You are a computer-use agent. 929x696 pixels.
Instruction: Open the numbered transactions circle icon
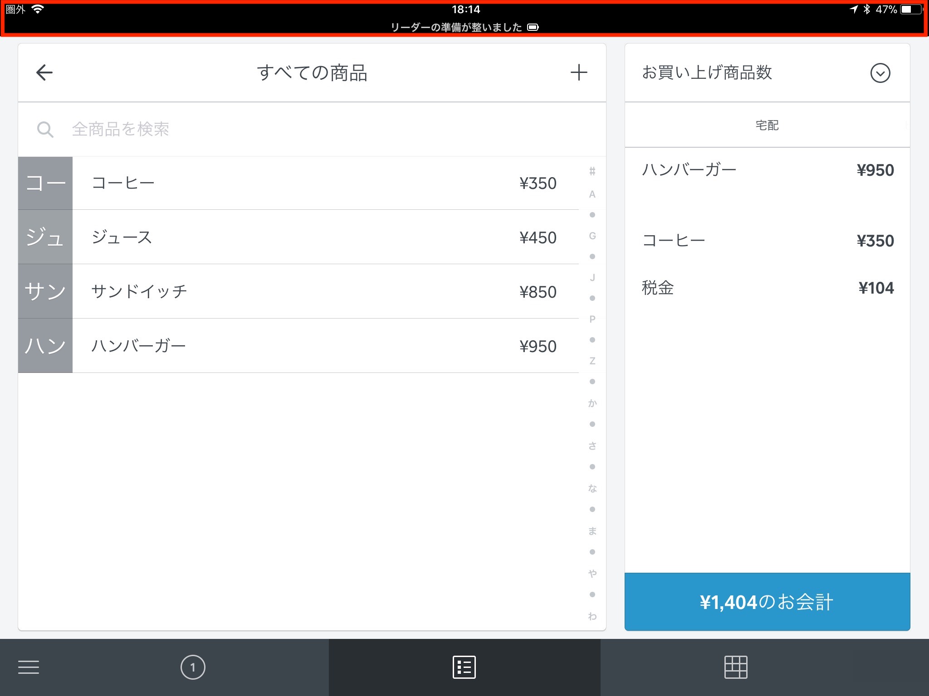(193, 667)
